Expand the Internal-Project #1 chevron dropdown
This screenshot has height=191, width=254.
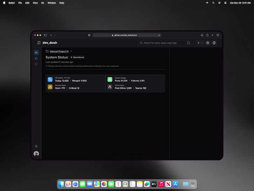(x=71, y=51)
